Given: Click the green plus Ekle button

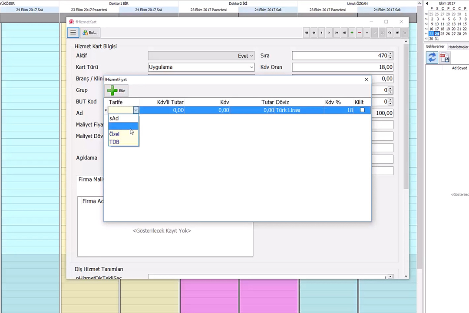Looking at the screenshot, I should 116,90.
